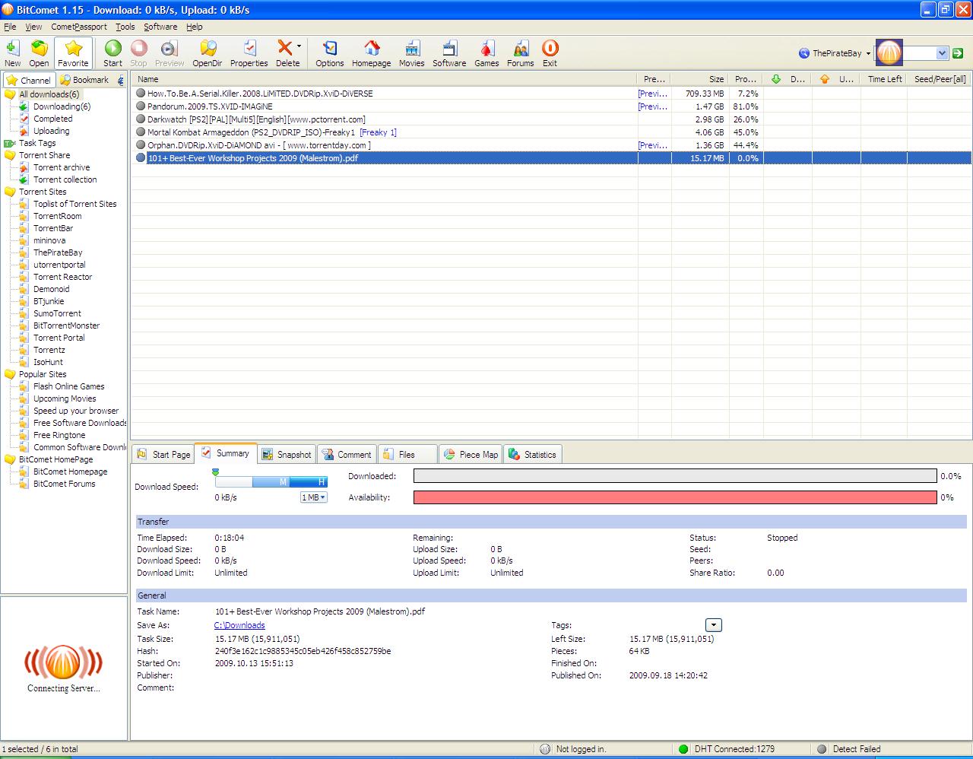Open TorrentRoom site link in sidebar

pos(58,216)
